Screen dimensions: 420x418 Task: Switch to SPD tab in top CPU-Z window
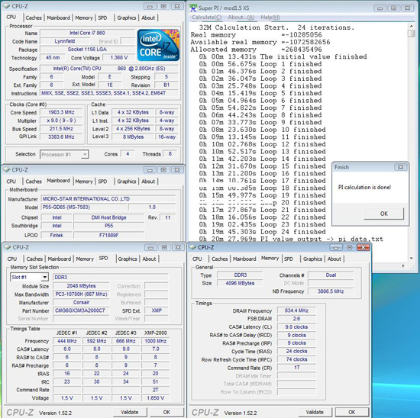tap(102, 18)
